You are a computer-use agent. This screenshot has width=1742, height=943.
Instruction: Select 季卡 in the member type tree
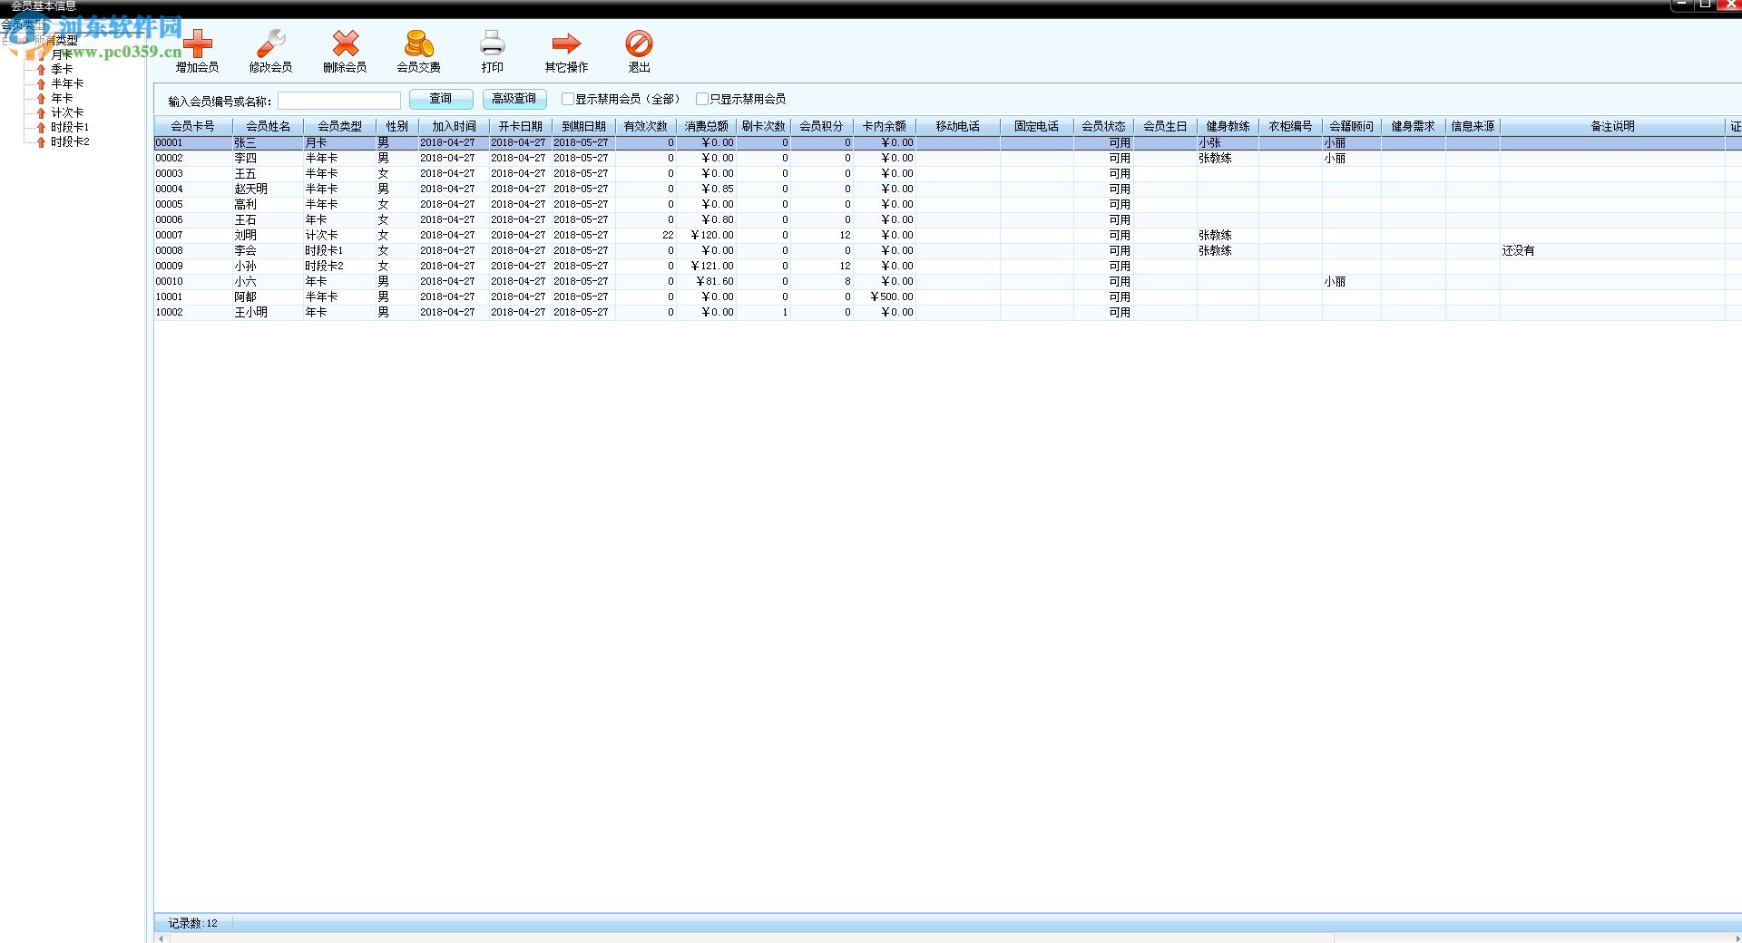click(62, 69)
